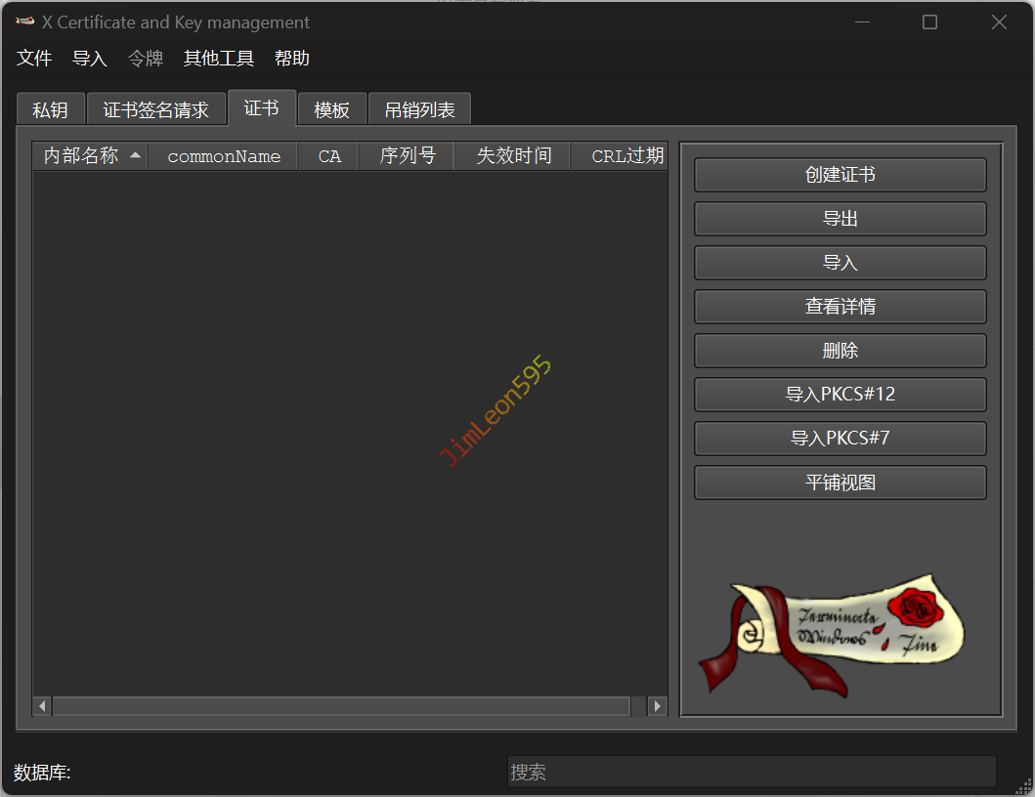Click the XCA app icon in title bar
The width and height of the screenshot is (1035, 797).
tap(25, 22)
